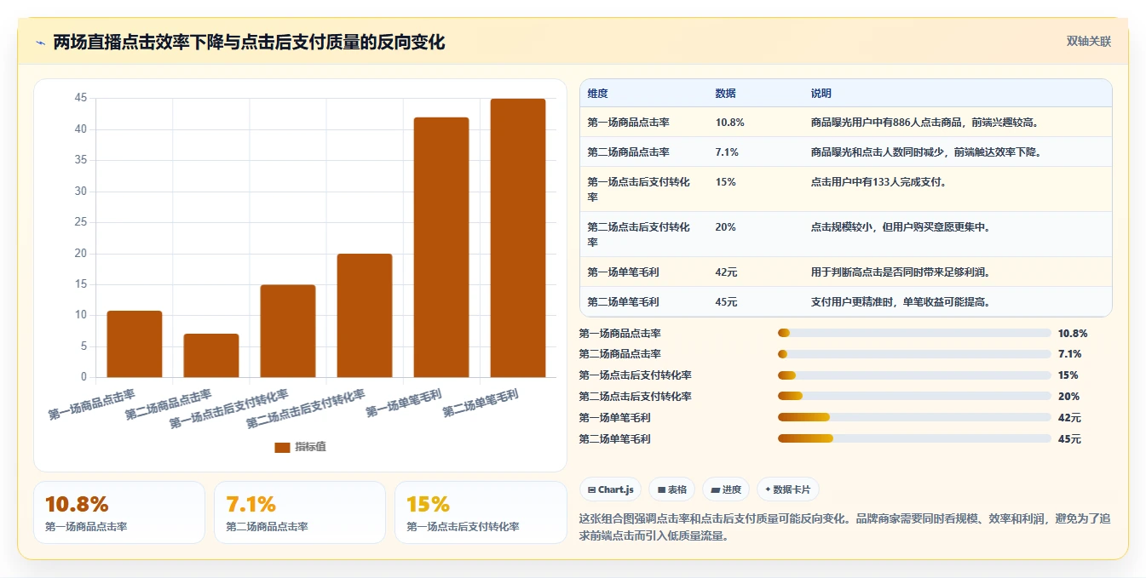Screen dimensions: 1146x578
Task: Click the 说明 column header
Action: 821,94
